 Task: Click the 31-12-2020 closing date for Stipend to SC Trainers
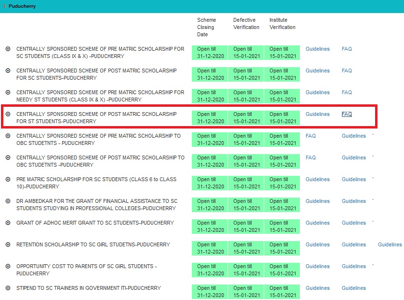211,295
